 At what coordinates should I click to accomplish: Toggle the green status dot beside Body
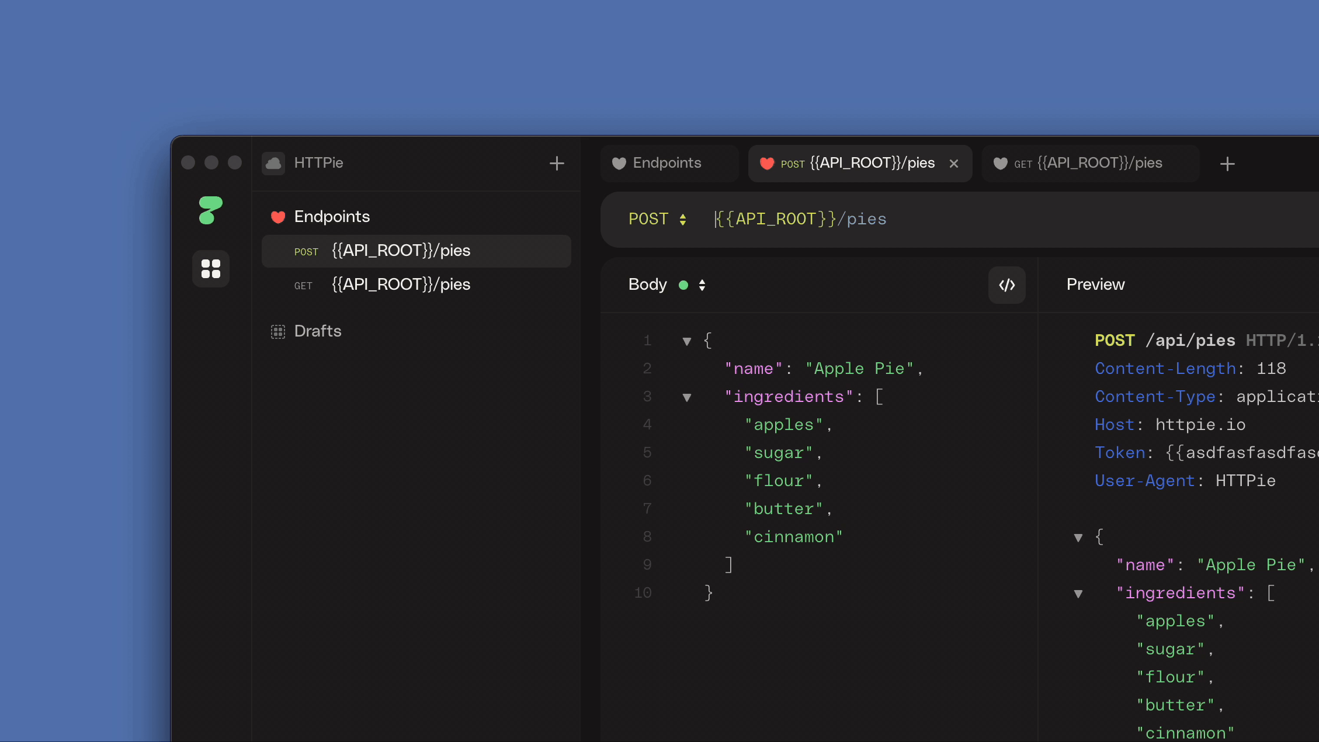(683, 285)
